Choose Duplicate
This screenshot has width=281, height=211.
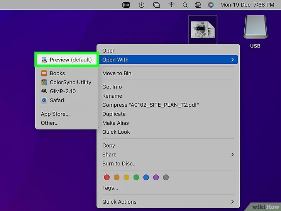coord(168,114)
